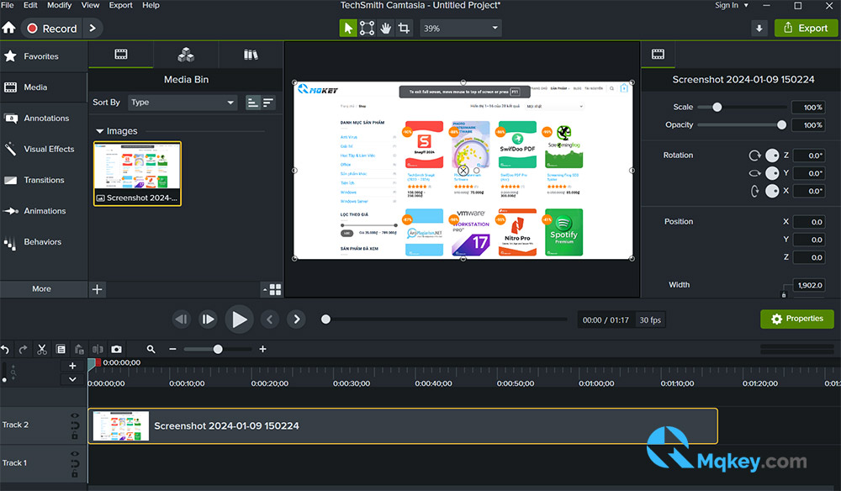Hide Track 1 using its eye icon
This screenshot has height=491, width=841.
tap(75, 453)
